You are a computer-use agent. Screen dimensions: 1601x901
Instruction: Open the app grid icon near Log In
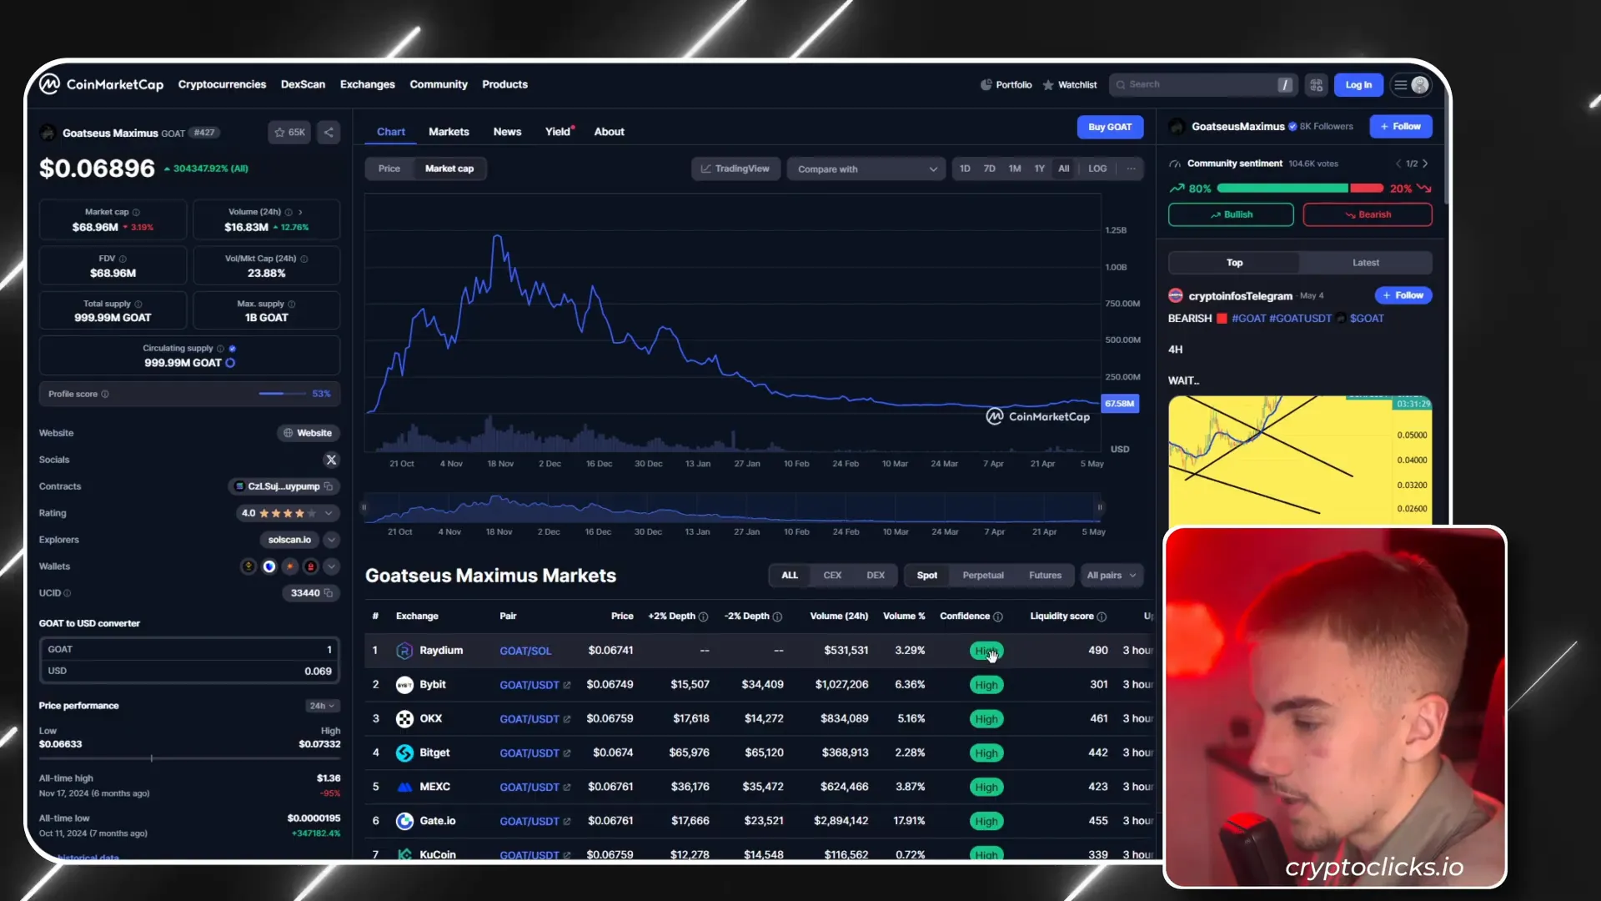pyautogui.click(x=1316, y=85)
